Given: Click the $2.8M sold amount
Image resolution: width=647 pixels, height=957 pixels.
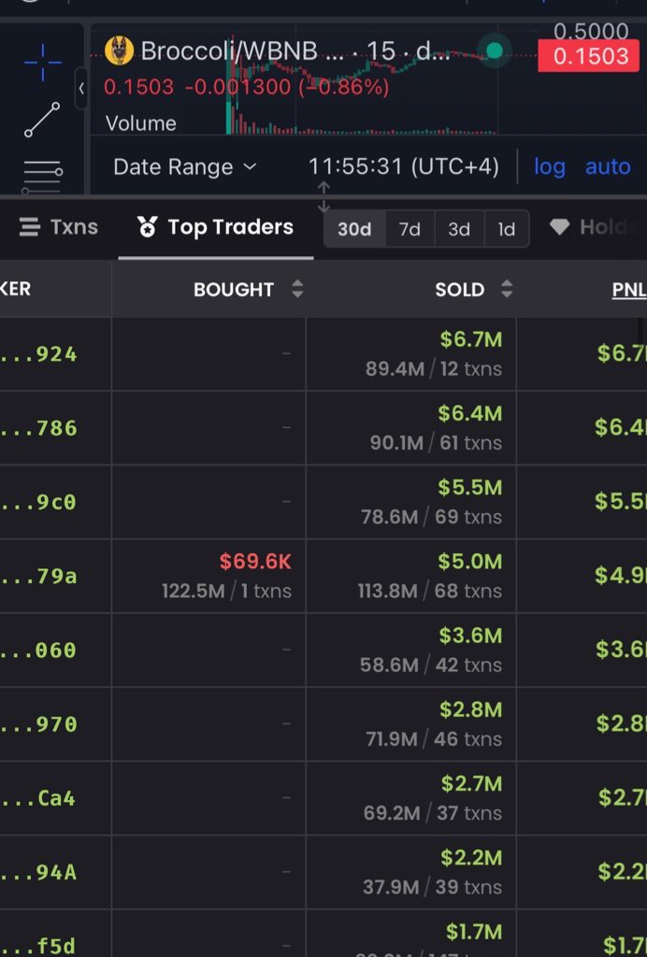Looking at the screenshot, I should 470,709.
